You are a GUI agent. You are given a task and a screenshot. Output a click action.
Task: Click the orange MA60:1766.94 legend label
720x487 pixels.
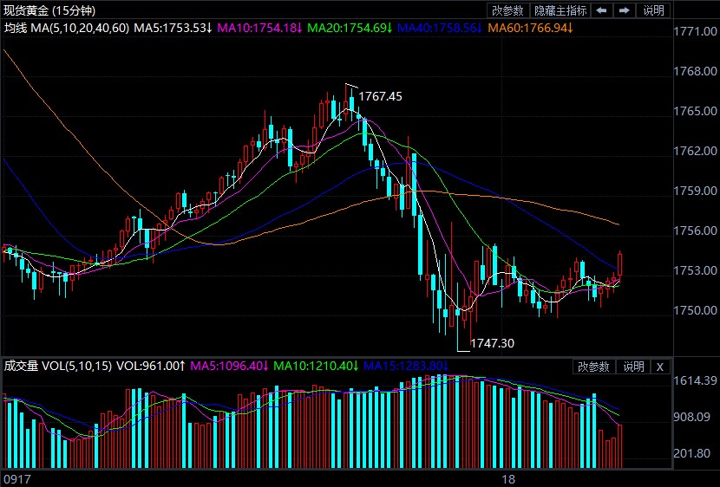tap(529, 29)
